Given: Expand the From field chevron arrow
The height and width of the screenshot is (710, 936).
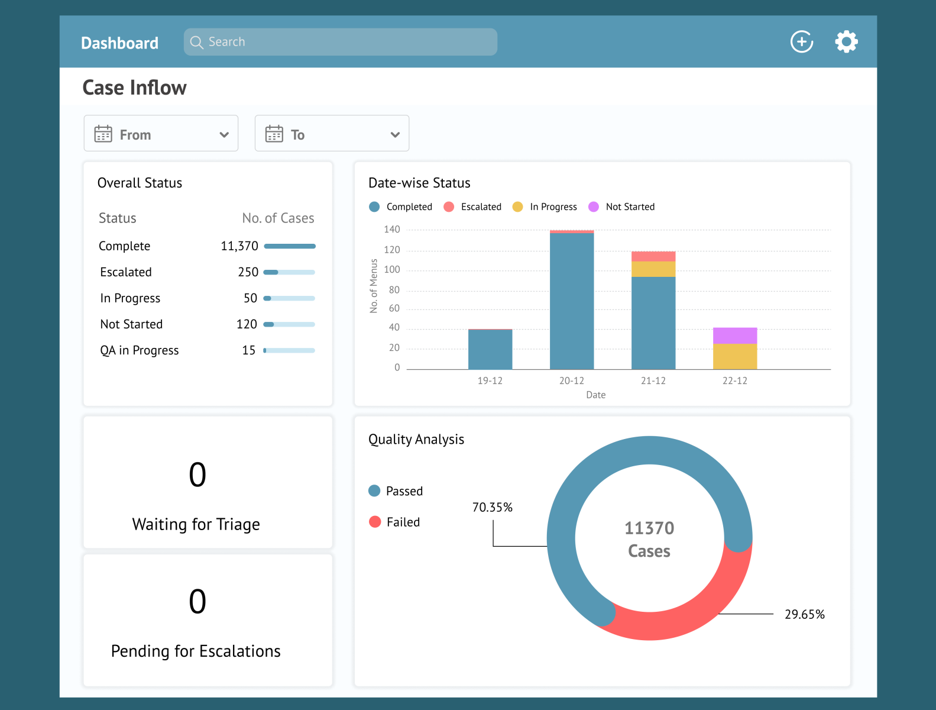Looking at the screenshot, I should (224, 135).
